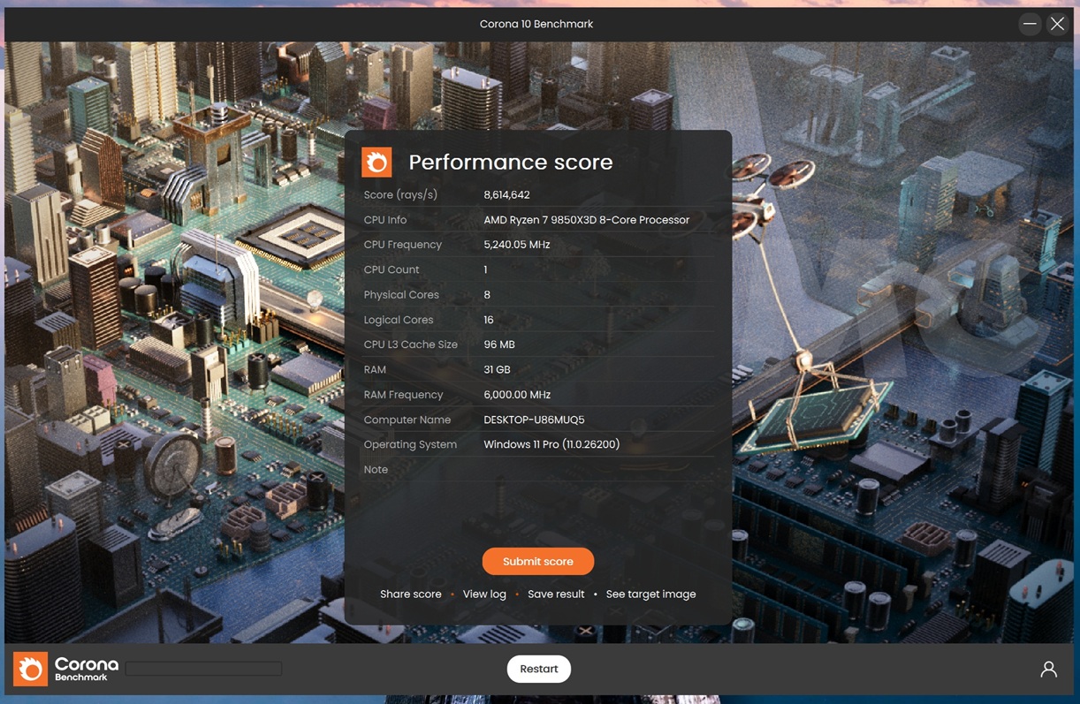Click the minimize icon in the title bar
The height and width of the screenshot is (704, 1080).
coord(1029,24)
